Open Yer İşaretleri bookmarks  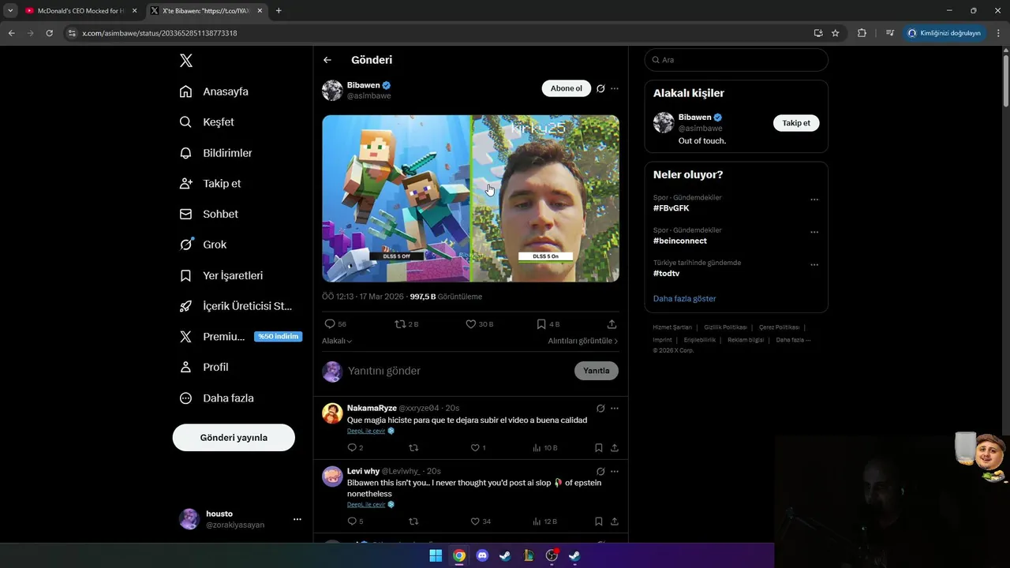pos(221,275)
